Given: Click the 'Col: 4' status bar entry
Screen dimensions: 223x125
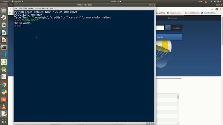Looking at the screenshot, I should point(153,123).
